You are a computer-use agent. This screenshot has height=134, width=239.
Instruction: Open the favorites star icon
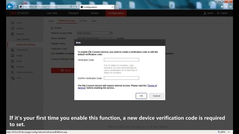[x=226, y=7]
